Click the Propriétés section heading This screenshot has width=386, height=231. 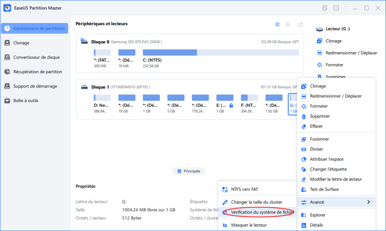(x=85, y=187)
